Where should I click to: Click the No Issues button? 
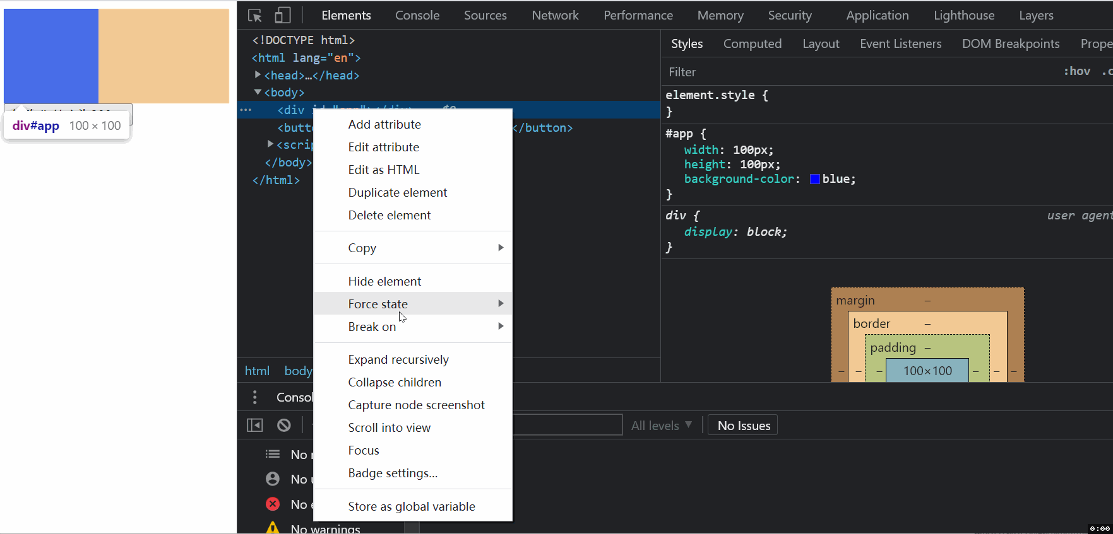744,426
